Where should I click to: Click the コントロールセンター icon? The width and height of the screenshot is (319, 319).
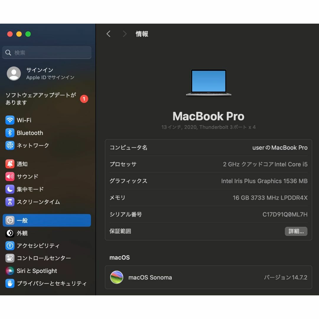(10, 258)
